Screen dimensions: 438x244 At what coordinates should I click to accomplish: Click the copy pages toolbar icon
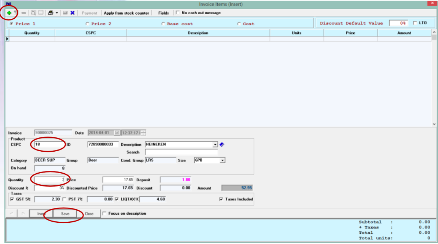tap(33, 13)
